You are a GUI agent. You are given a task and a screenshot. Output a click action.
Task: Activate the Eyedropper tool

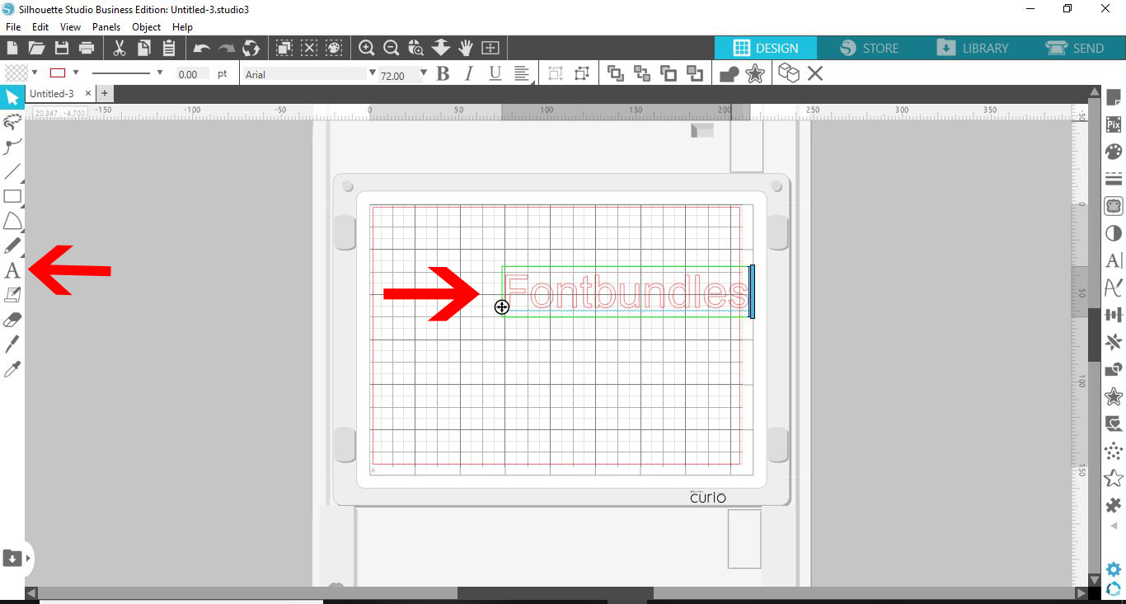(12, 368)
